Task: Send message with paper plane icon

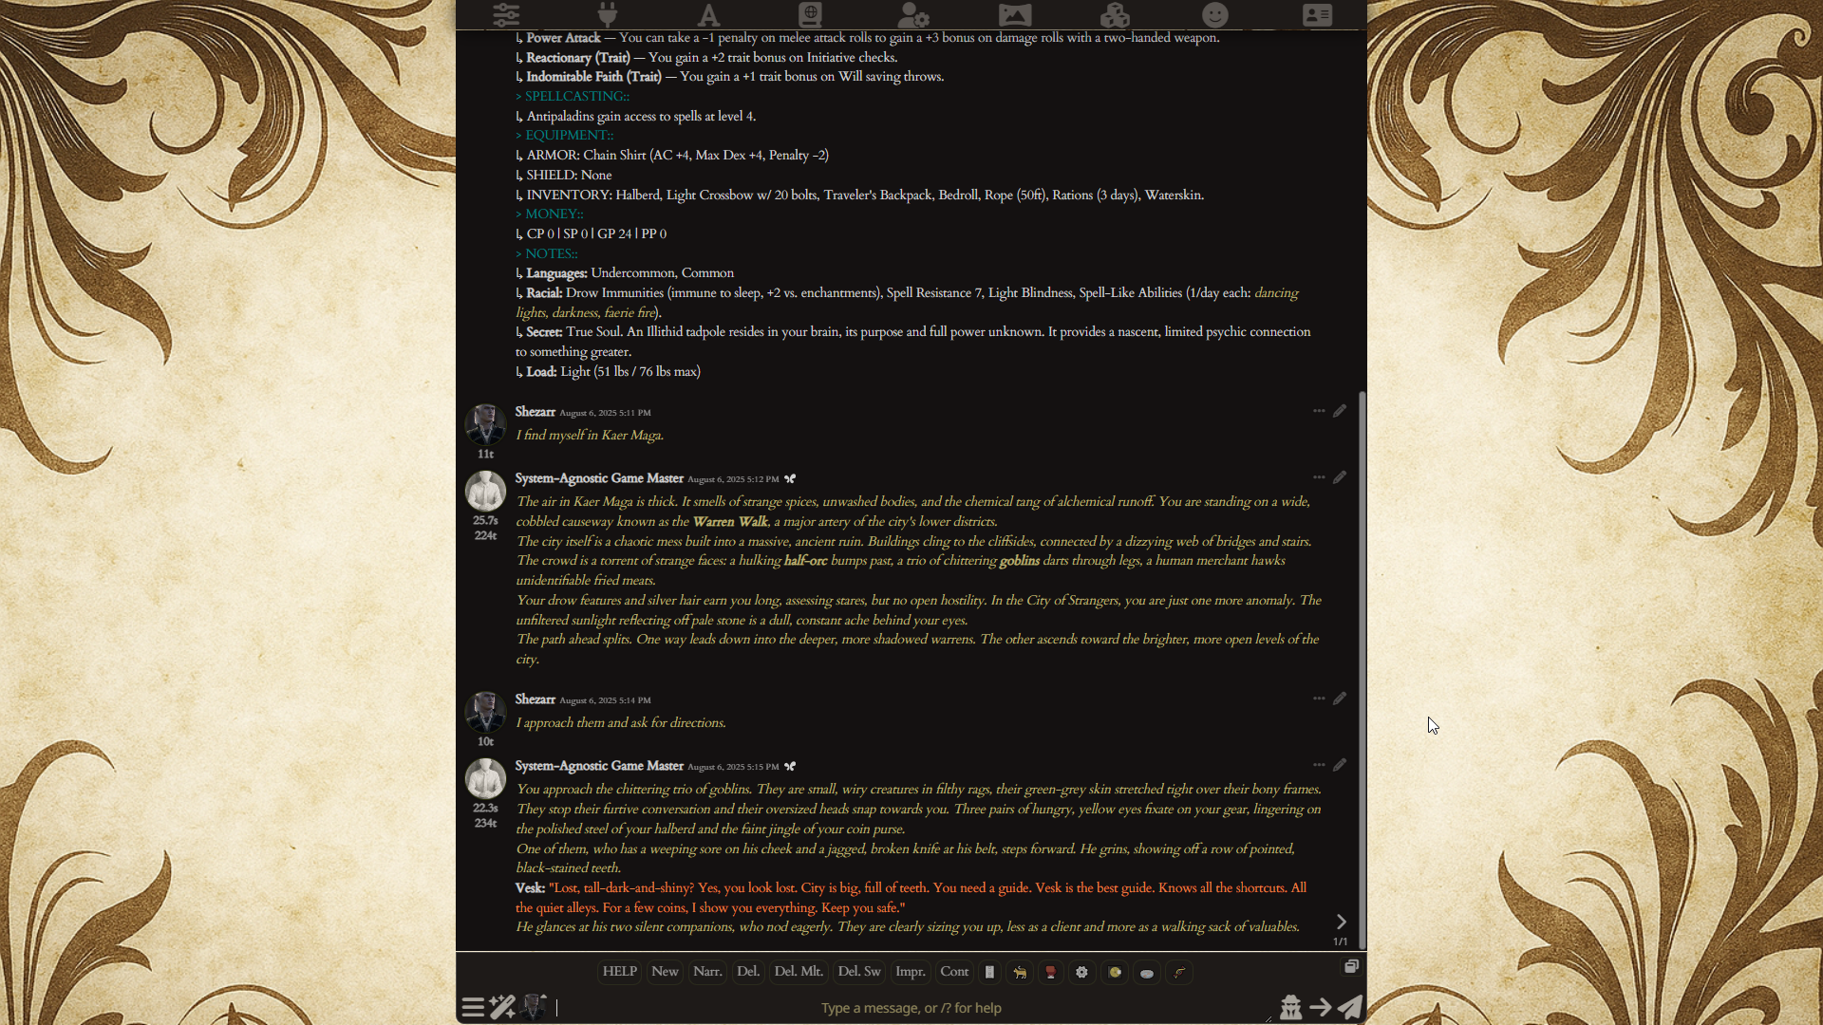Action: point(1350,1007)
